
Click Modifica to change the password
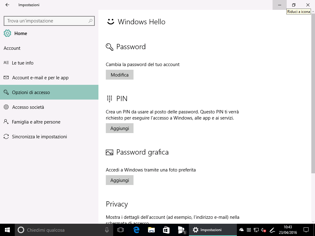pos(120,75)
